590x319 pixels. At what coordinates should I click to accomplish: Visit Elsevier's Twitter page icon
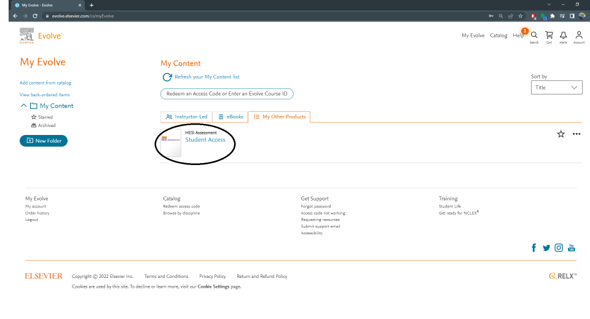pos(546,248)
